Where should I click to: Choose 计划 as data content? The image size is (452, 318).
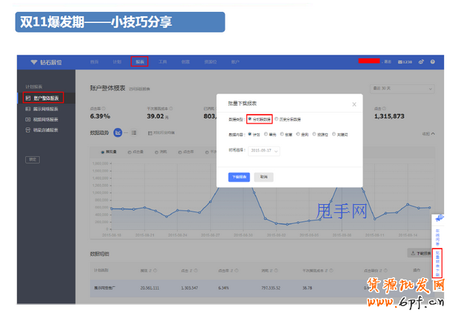(x=249, y=135)
